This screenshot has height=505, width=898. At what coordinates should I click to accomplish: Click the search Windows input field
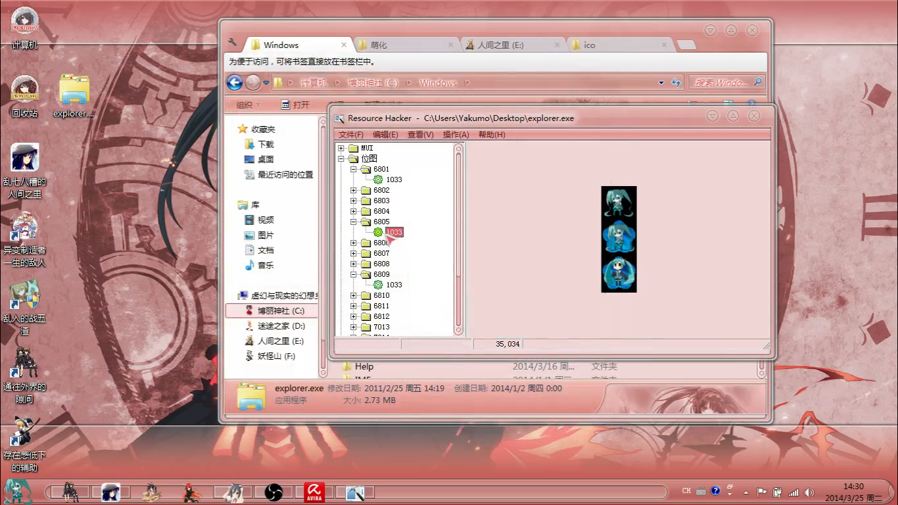[721, 83]
